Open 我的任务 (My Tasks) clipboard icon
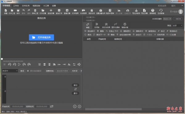 click(92, 10)
